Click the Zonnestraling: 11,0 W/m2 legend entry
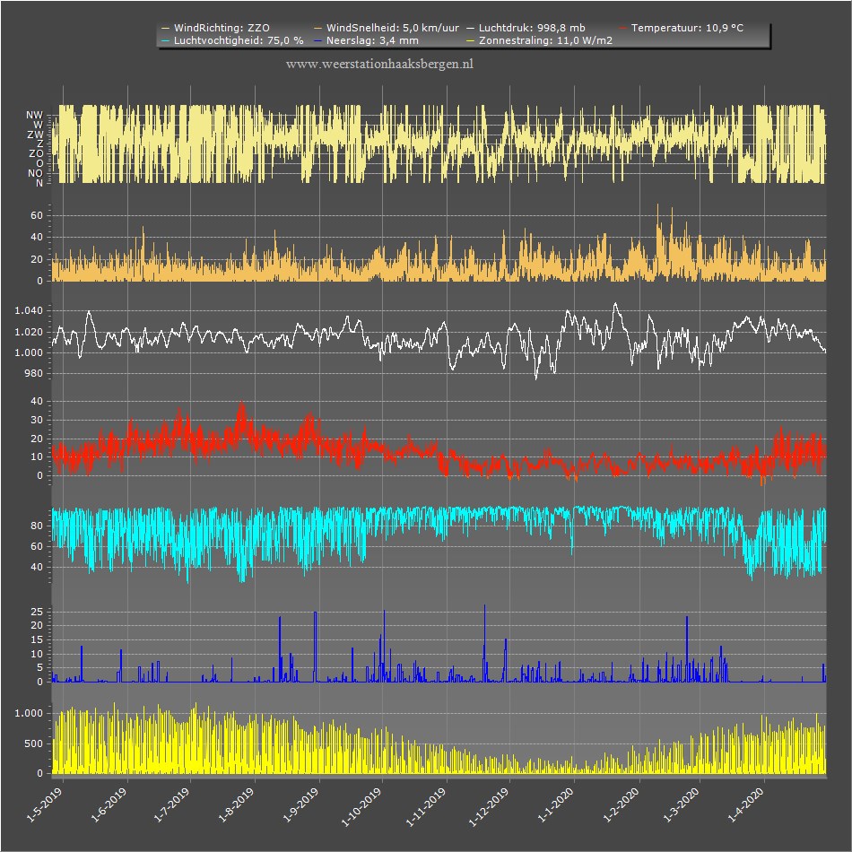 pos(539,40)
